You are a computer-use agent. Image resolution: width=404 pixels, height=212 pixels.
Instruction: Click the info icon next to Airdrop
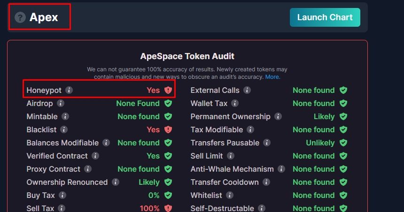(60, 103)
